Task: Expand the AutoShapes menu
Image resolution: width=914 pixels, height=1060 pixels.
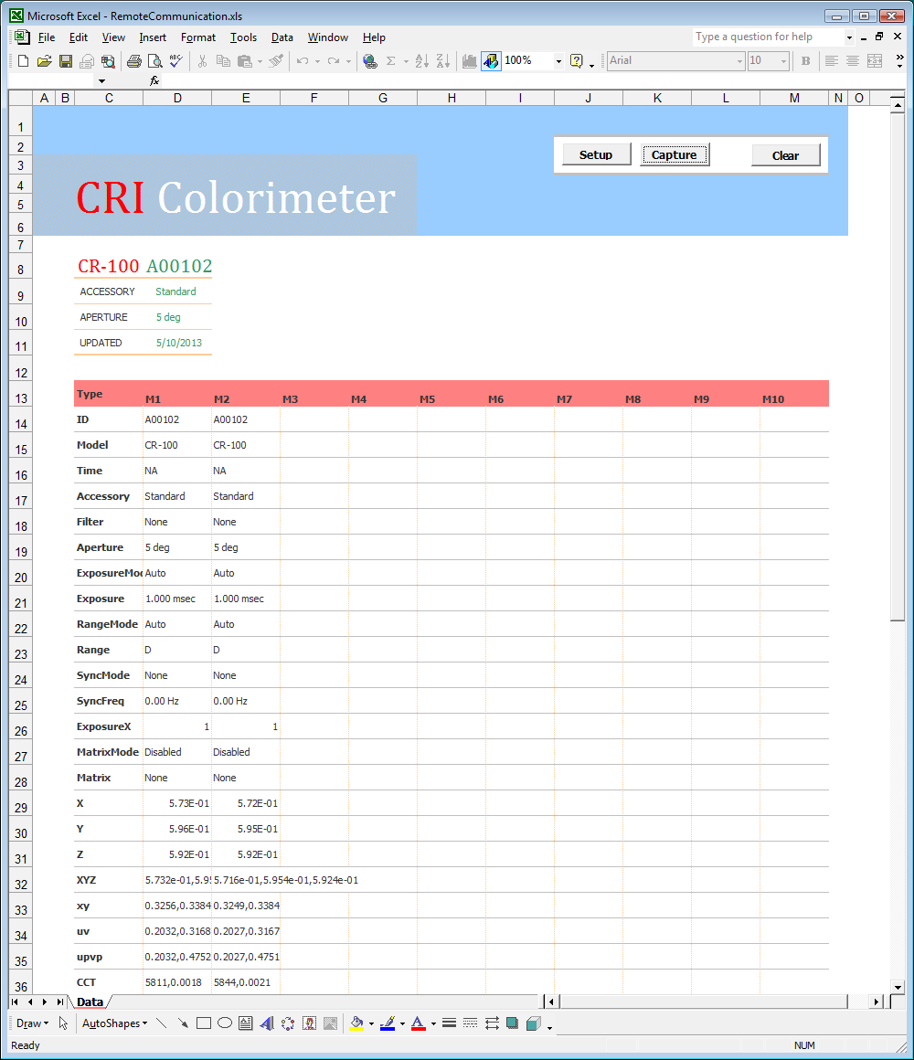Action: 114,1023
